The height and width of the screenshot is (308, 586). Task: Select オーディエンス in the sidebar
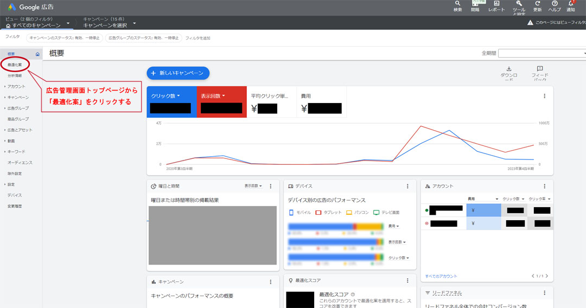[x=20, y=163]
